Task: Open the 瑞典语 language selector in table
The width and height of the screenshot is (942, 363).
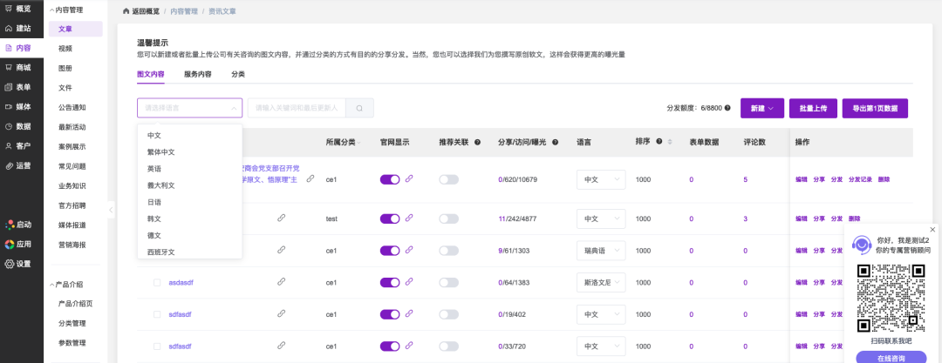Action: [x=602, y=251]
